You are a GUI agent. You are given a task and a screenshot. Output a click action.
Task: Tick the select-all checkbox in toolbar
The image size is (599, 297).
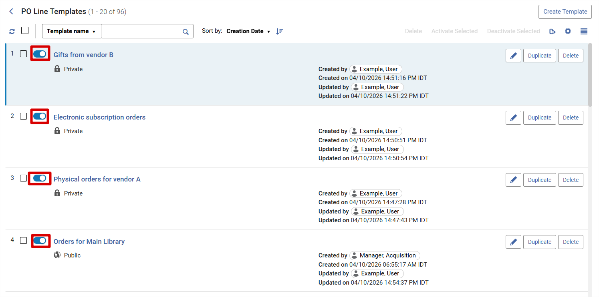tap(25, 30)
